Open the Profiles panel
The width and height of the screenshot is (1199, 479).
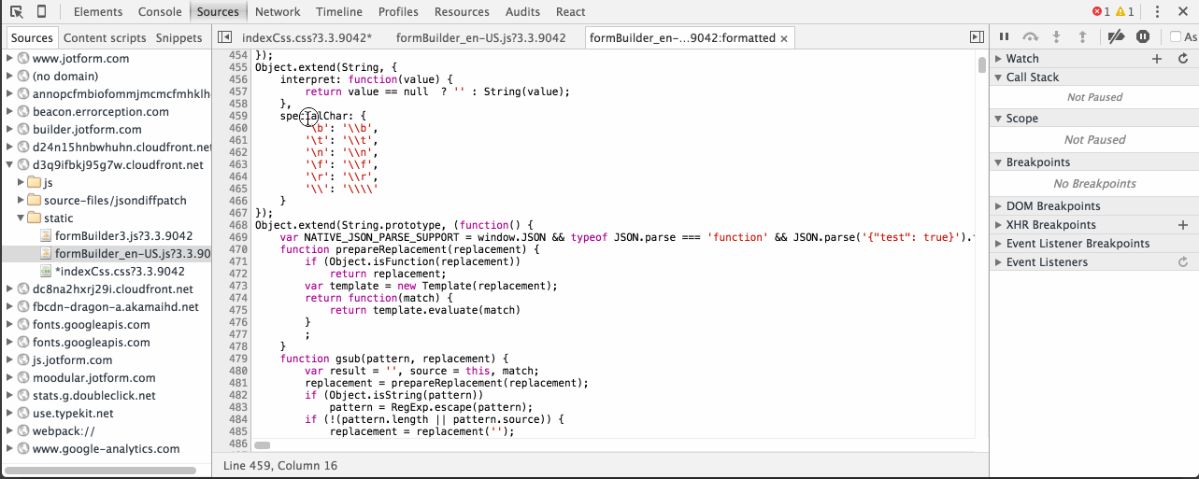pos(398,12)
